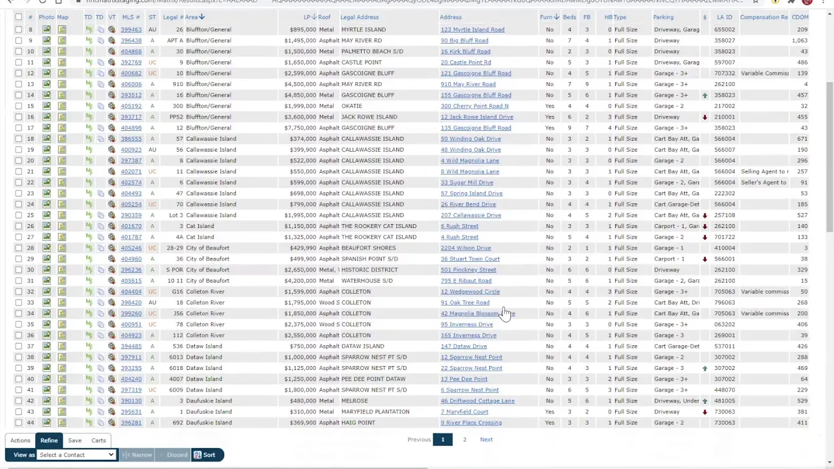This screenshot has width=834, height=469.
Task: Open photo icon for Colleton River row 32
Action: pos(46,291)
